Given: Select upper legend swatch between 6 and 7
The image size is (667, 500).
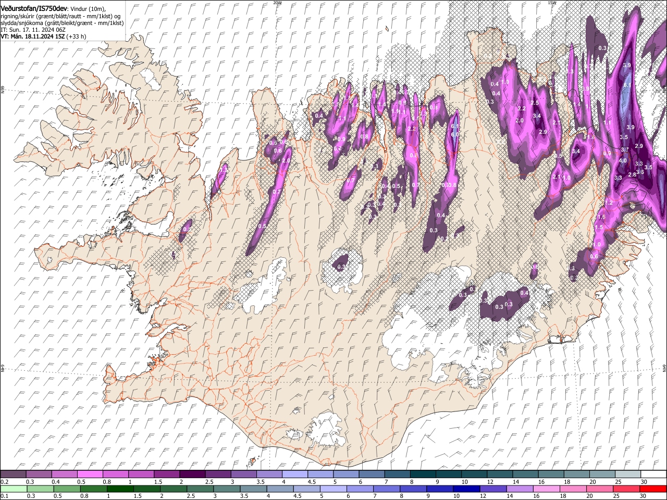Looking at the screenshot, I should [x=371, y=474].
